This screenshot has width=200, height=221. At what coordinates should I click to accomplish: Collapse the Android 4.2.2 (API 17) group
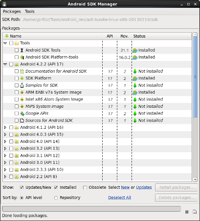[5, 64]
